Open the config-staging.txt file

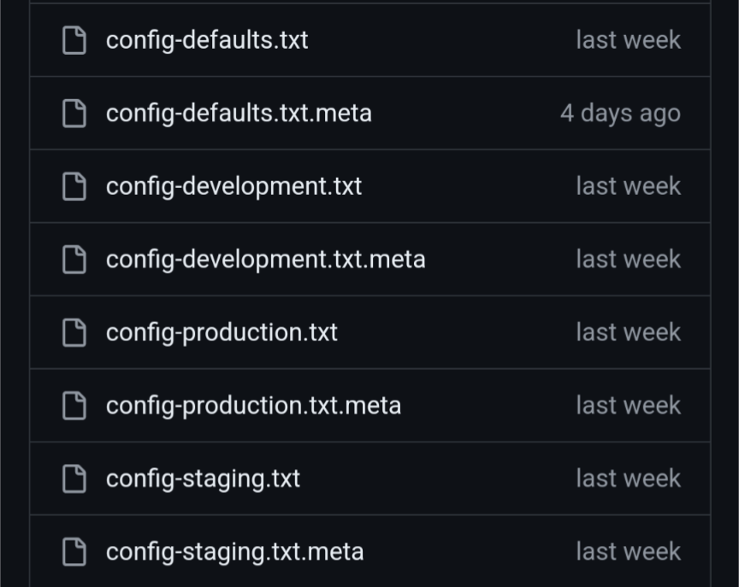(x=203, y=478)
